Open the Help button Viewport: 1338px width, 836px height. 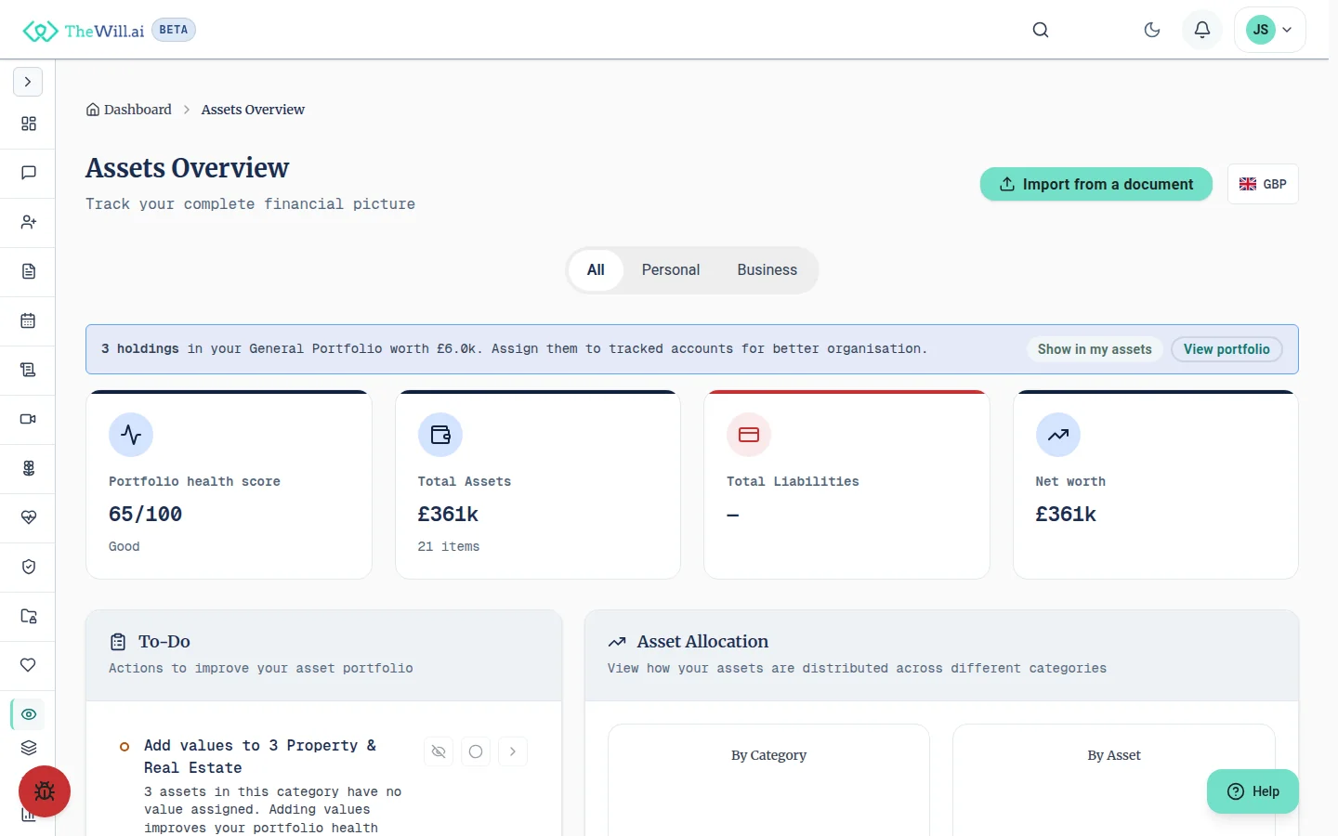[x=1253, y=791]
